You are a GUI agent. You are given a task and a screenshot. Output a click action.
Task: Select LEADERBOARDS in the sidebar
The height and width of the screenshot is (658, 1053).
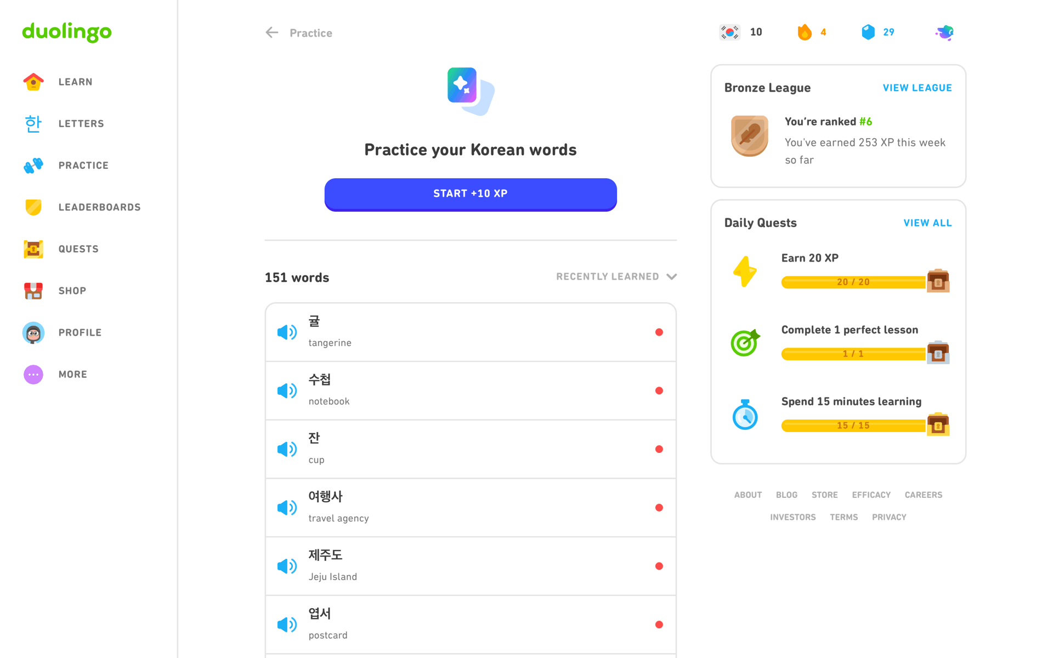100,207
